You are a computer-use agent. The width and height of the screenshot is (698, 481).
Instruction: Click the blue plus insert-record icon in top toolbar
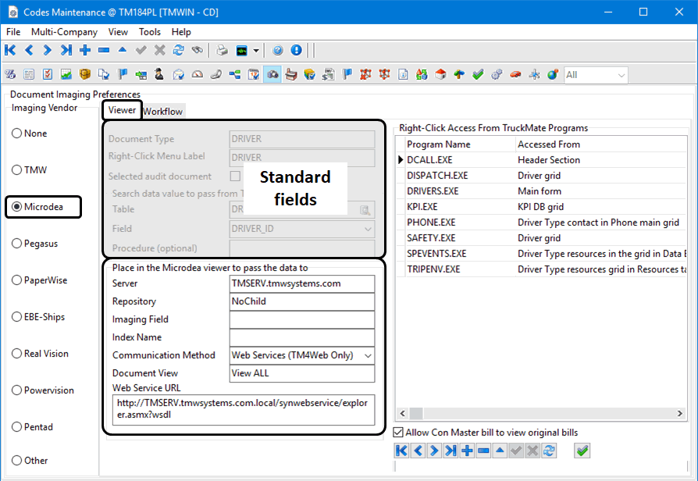pyautogui.click(x=85, y=51)
